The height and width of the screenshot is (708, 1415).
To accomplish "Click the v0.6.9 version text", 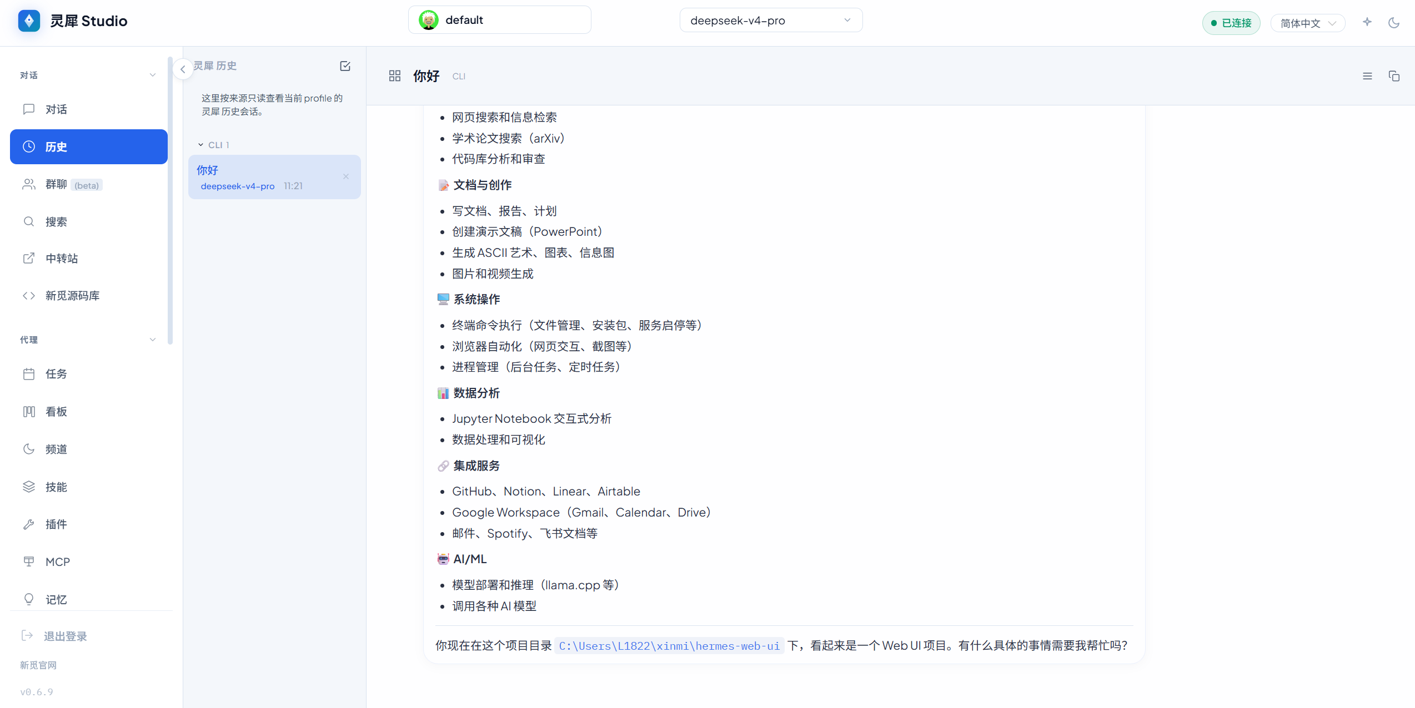I will [x=37, y=692].
